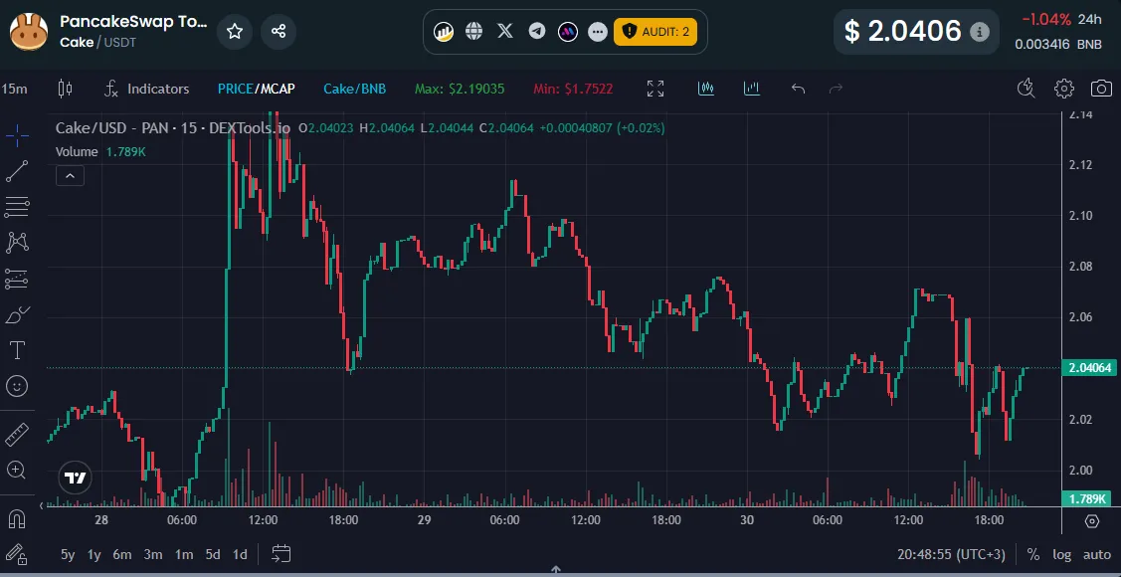Click the 2.04064 current price label
This screenshot has width=1121, height=577.
click(1089, 368)
